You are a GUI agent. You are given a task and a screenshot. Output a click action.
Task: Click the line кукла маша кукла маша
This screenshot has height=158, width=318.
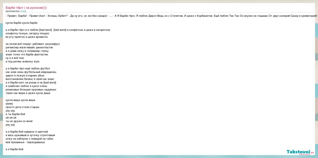pos(20,100)
